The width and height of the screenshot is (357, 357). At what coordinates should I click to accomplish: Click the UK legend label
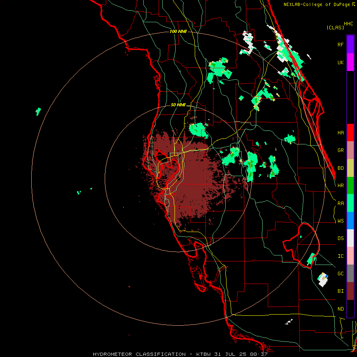coord(340,62)
